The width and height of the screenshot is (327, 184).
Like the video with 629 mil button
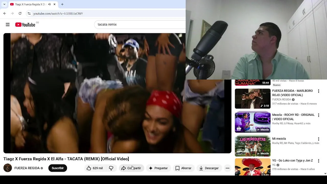[95, 168]
